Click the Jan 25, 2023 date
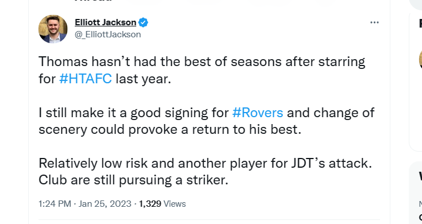The width and height of the screenshot is (422, 224). [105, 204]
